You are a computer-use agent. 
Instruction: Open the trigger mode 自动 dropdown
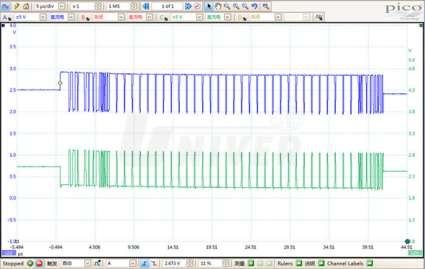89,264
